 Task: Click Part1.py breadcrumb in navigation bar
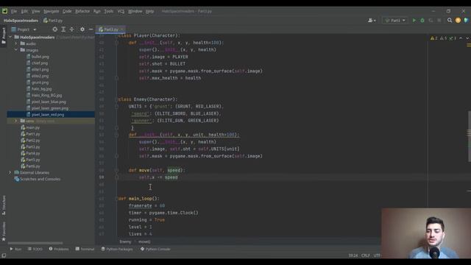pos(53,21)
